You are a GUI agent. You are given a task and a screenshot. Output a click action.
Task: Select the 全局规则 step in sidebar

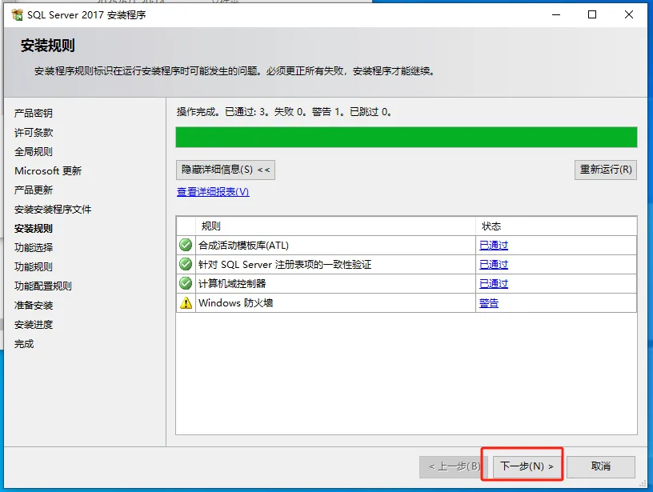click(x=34, y=151)
